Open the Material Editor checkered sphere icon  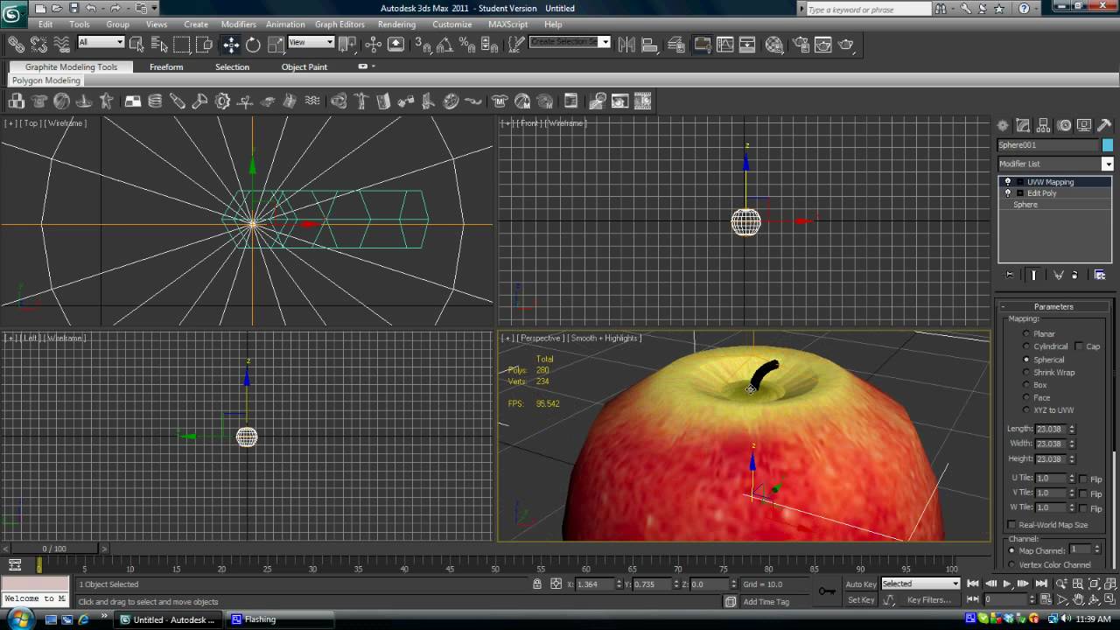tap(774, 45)
